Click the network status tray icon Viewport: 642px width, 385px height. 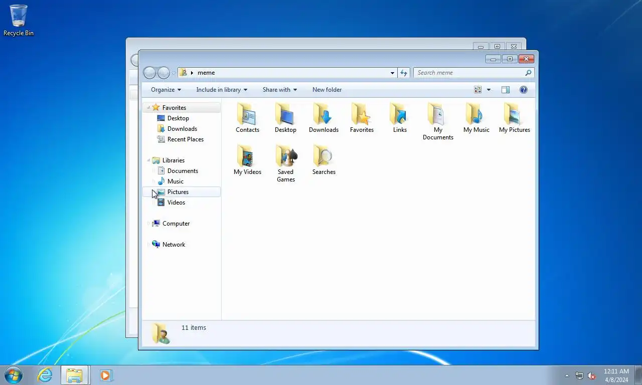(x=579, y=375)
